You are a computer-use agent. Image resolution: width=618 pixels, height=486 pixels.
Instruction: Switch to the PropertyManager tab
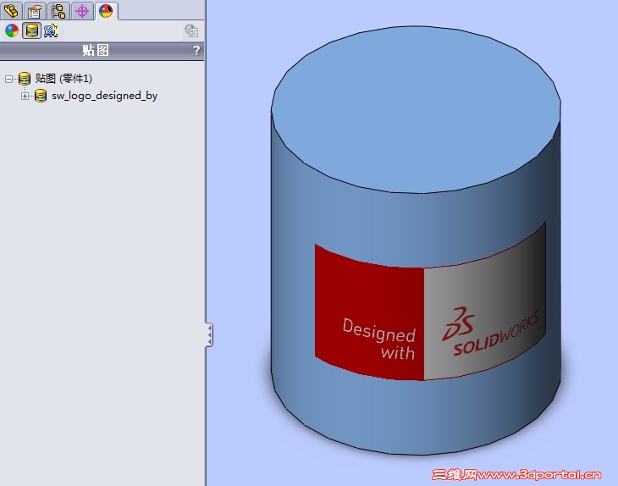[35, 11]
